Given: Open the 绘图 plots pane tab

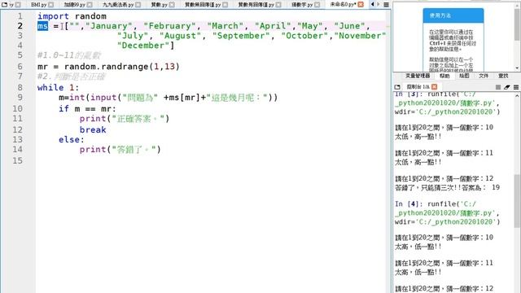Looking at the screenshot, I should (x=464, y=76).
